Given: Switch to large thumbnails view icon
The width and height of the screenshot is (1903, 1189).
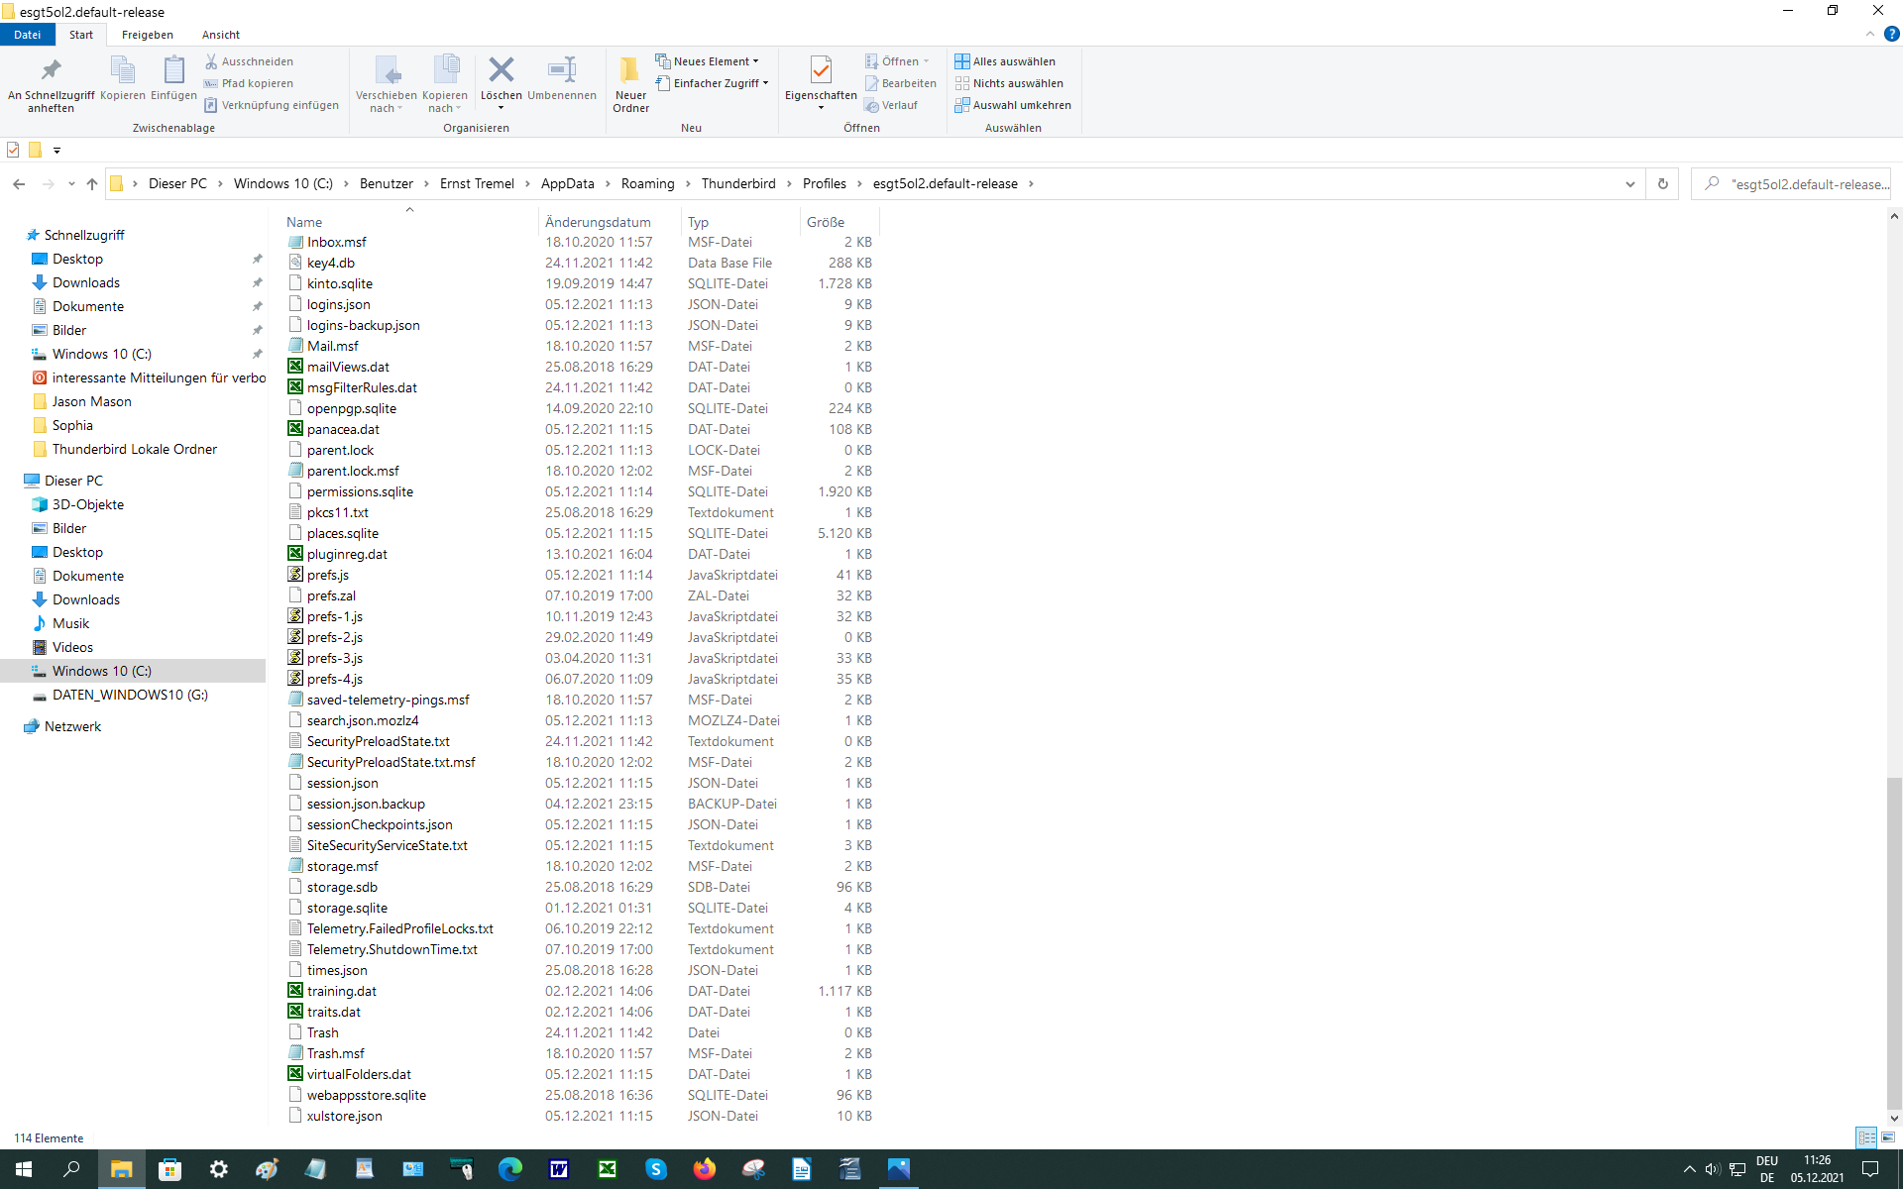Looking at the screenshot, I should 1888,1137.
